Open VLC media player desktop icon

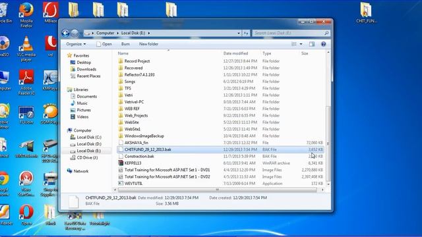point(26,49)
